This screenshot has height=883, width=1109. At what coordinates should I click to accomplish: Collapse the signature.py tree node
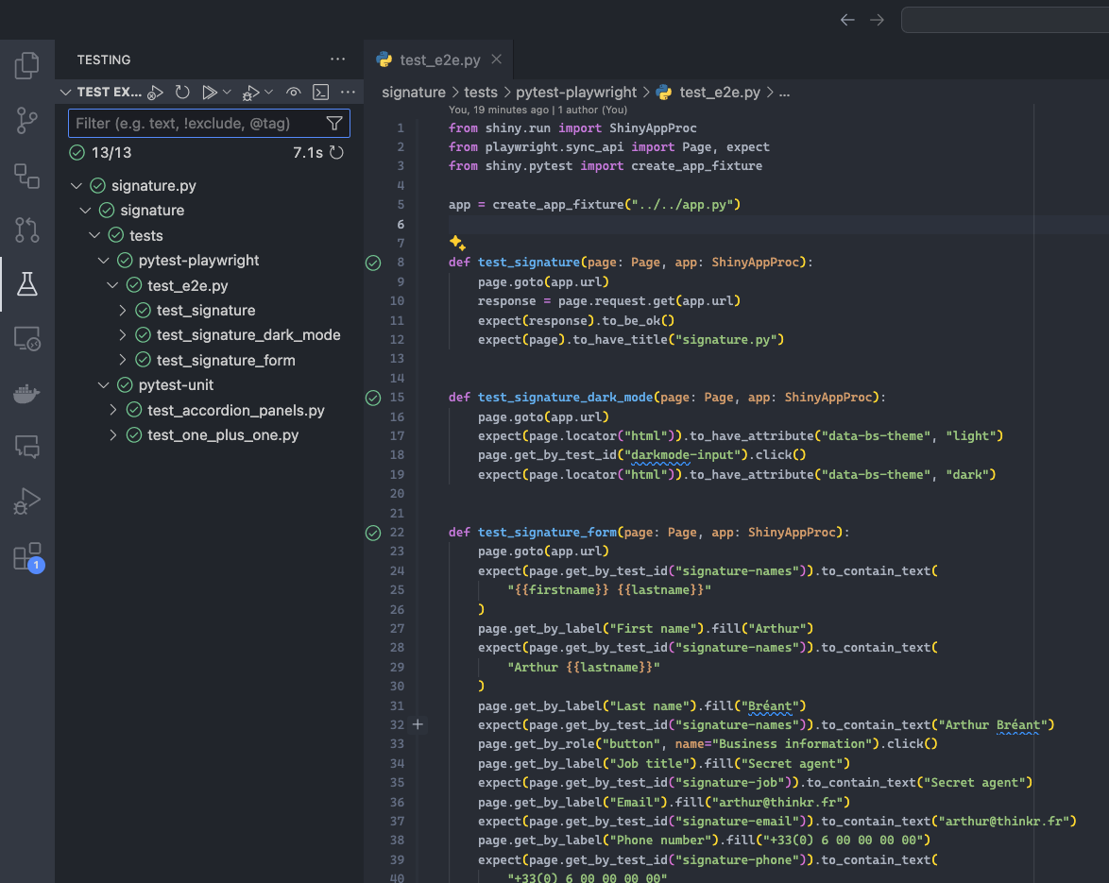tap(77, 186)
